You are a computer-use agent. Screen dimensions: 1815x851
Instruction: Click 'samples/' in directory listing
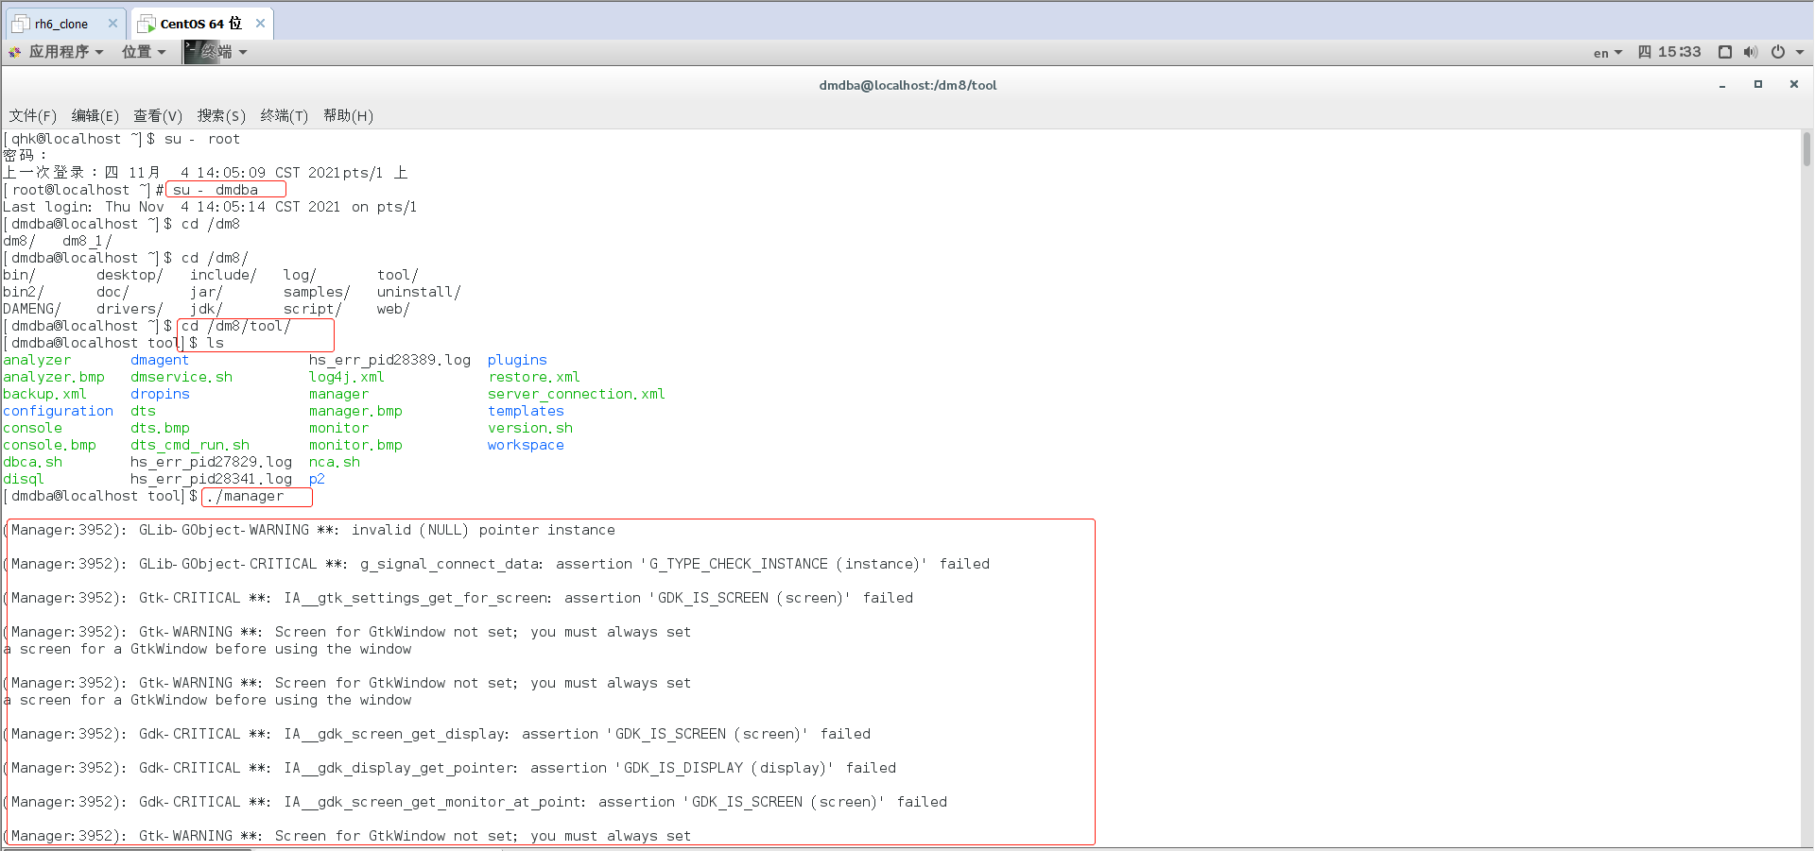click(x=317, y=292)
